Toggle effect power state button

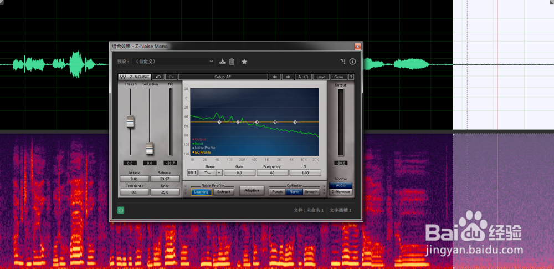click(121, 210)
